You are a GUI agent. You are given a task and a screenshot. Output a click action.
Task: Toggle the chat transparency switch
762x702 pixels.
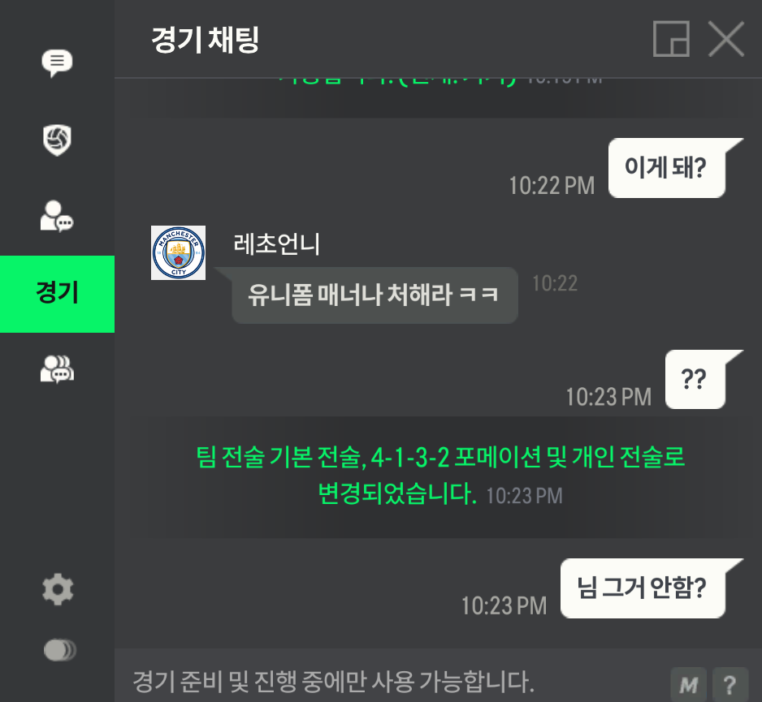[59, 649]
